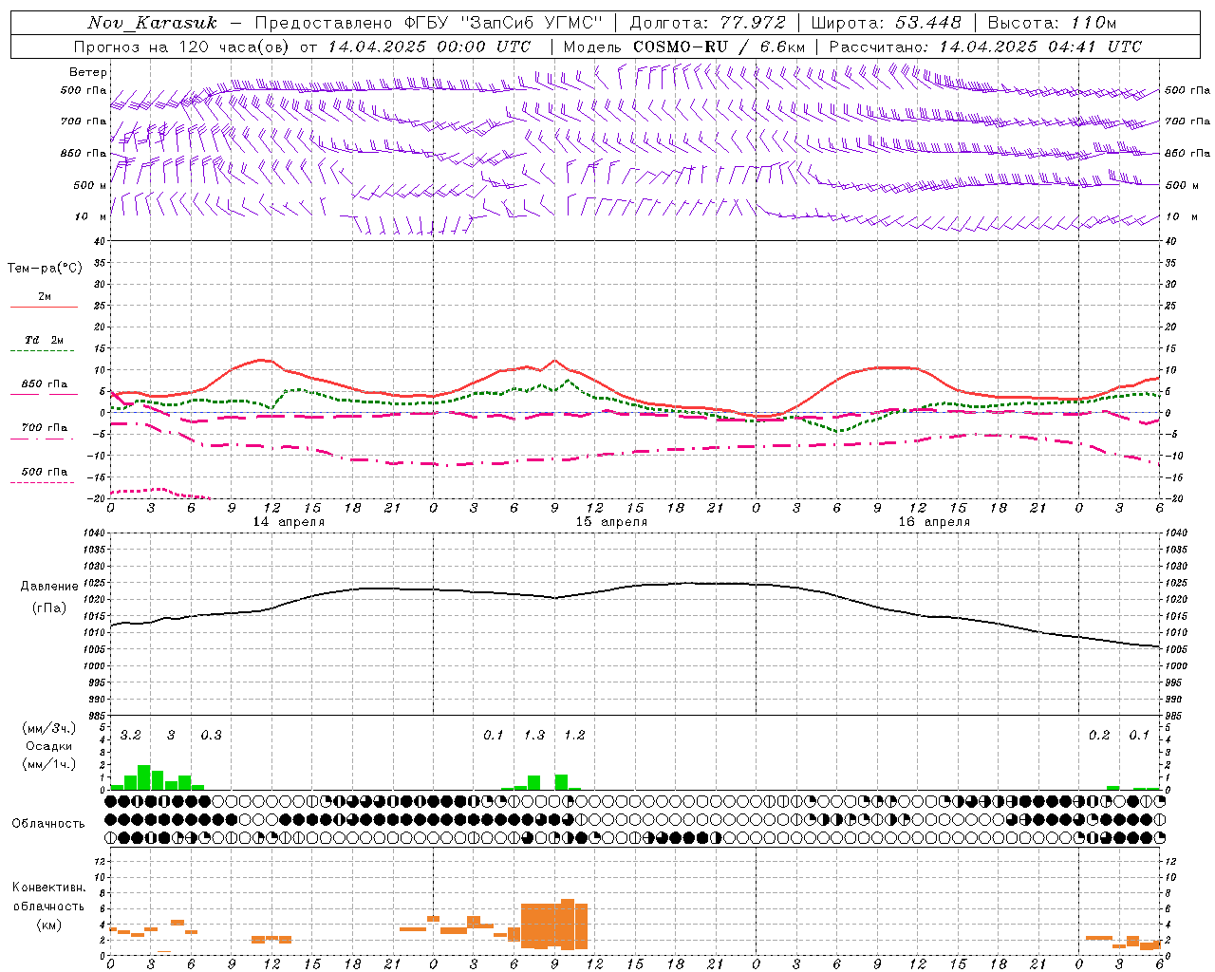Click the '16 апреля' date label
The width and height of the screenshot is (1215, 972).
pos(934,522)
